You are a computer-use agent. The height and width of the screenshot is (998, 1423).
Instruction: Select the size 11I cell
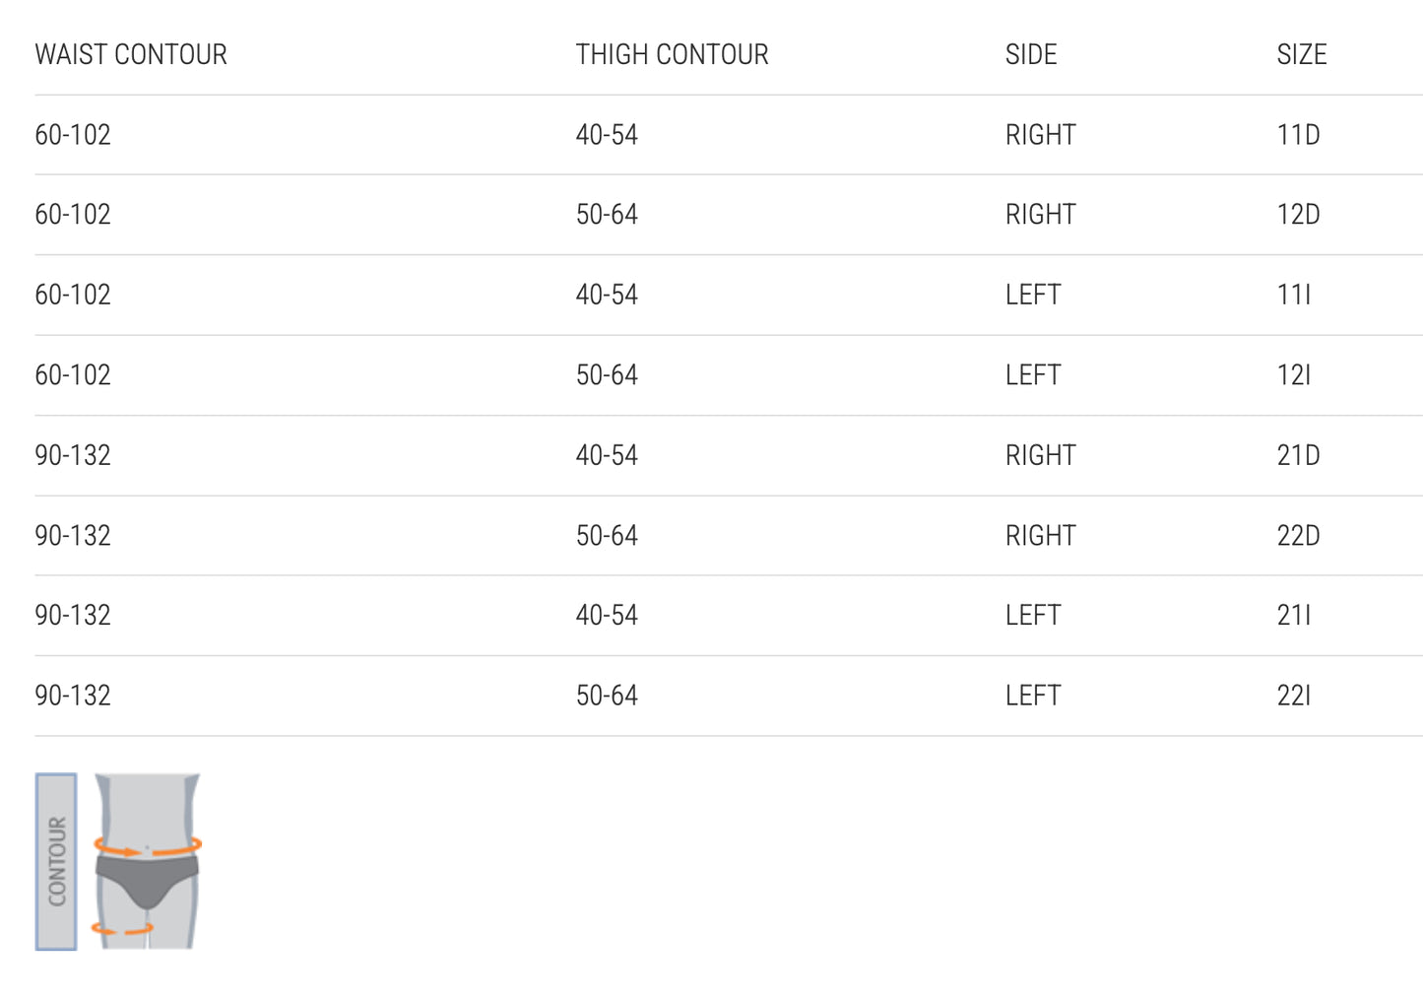pyautogui.click(x=1293, y=295)
